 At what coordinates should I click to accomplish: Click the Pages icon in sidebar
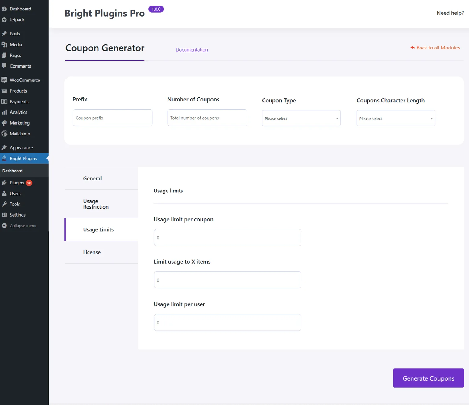pos(4,55)
